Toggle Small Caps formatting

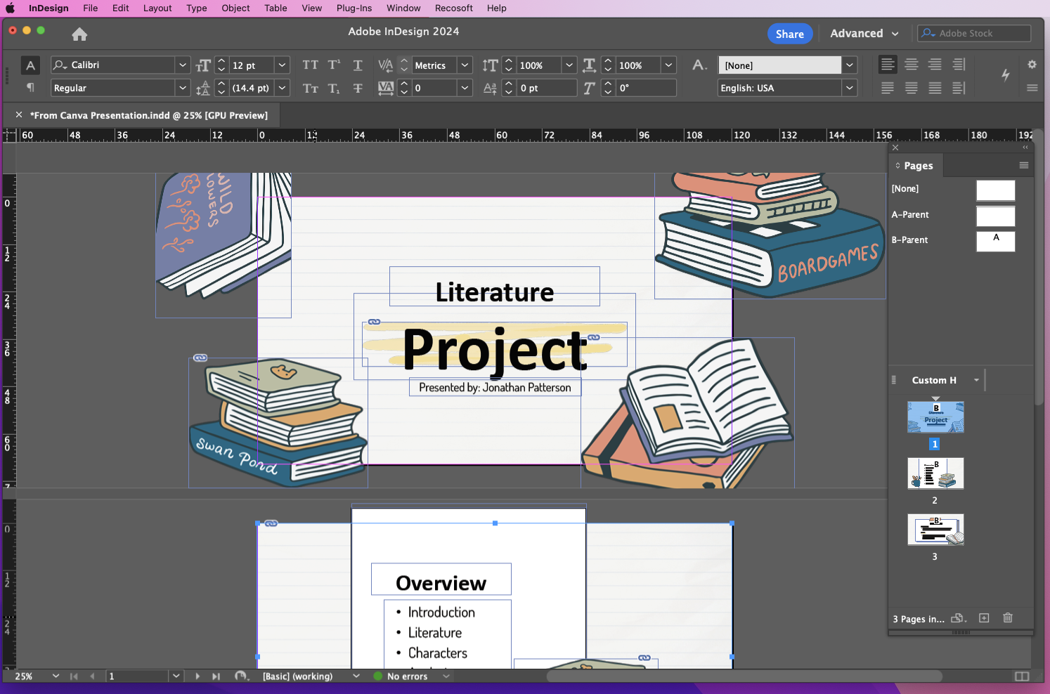tap(310, 88)
